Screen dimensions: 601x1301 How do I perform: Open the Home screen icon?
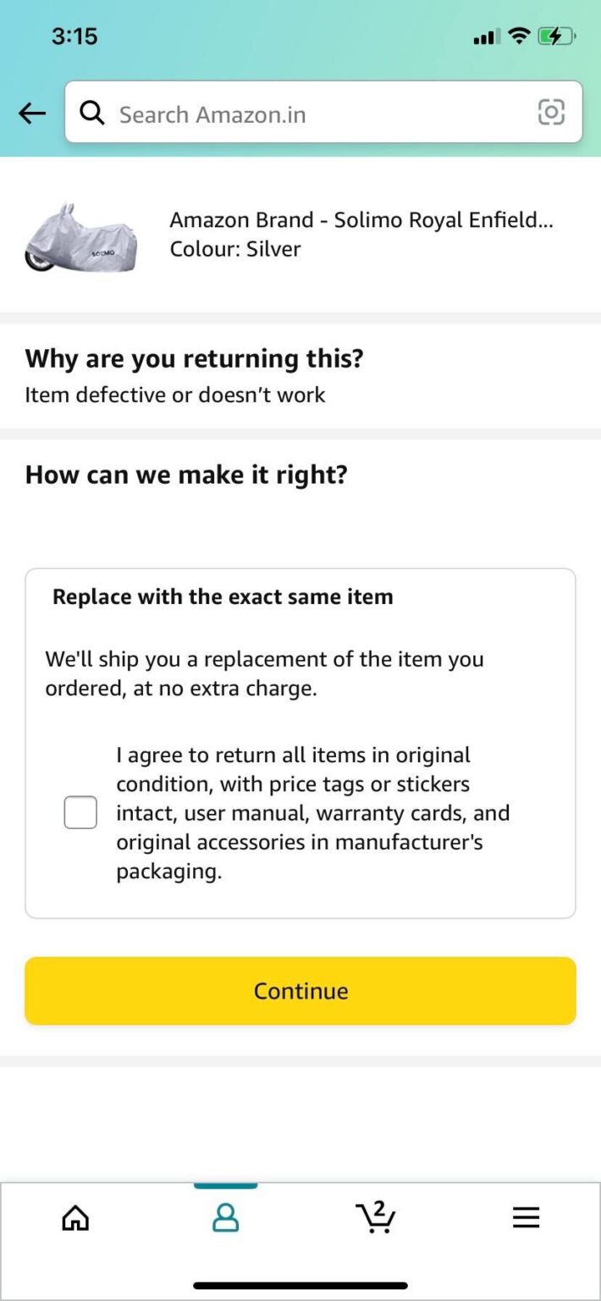[x=74, y=1217]
